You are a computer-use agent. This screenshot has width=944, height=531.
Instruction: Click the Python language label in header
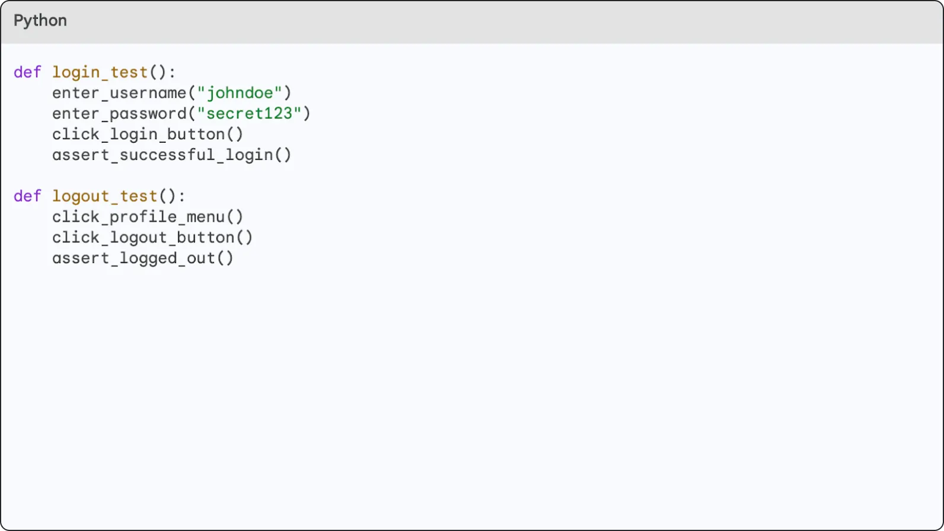(40, 21)
